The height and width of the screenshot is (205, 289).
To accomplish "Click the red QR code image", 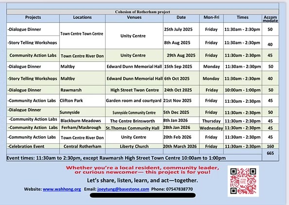I will coord(243,181).
